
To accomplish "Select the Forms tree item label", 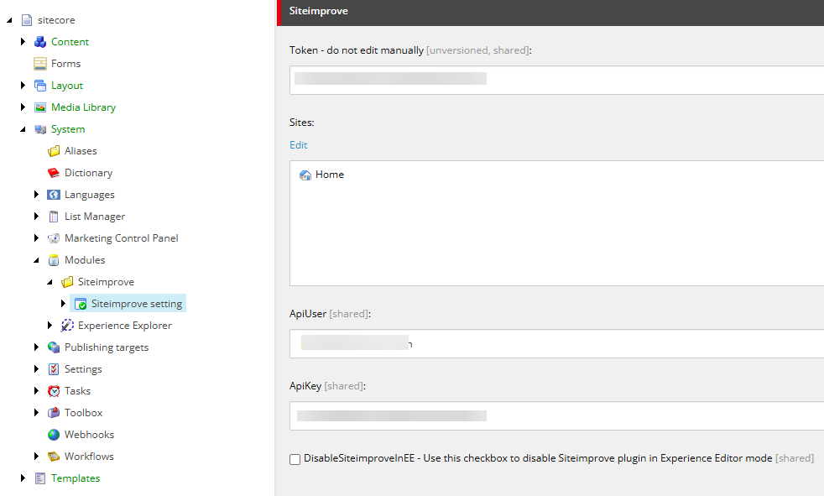I will pyautogui.click(x=65, y=64).
